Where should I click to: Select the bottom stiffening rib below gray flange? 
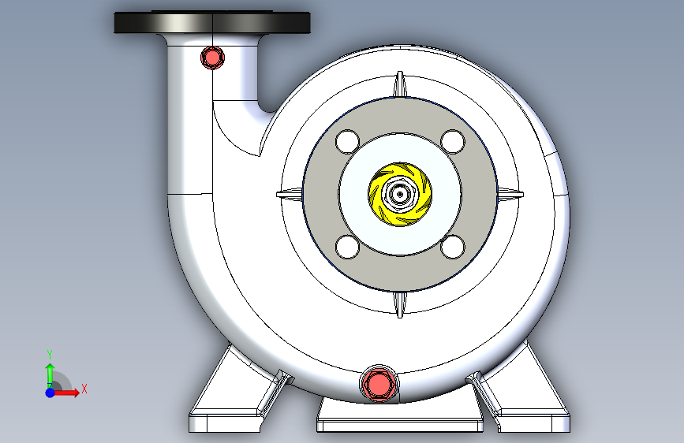tap(400, 304)
